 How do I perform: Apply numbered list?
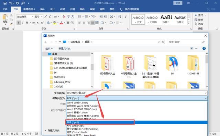(x=86, y=17)
